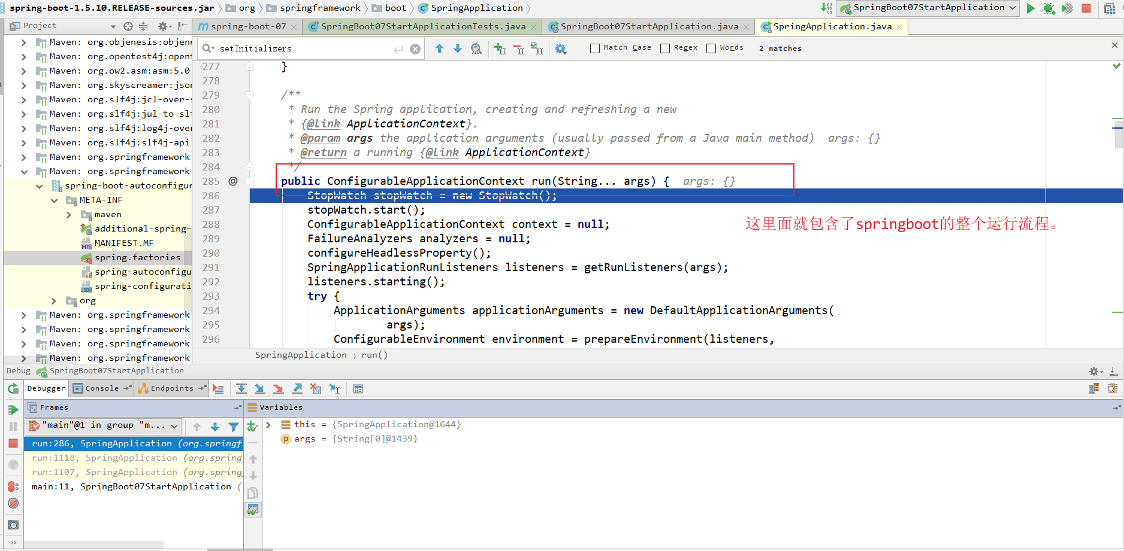Screen dimensions: 1124x551
Task: Add selection for next occurrence icon
Action: pos(500,49)
